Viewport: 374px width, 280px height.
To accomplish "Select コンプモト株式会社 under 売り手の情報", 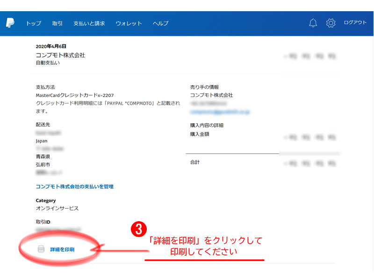I will tap(211, 95).
